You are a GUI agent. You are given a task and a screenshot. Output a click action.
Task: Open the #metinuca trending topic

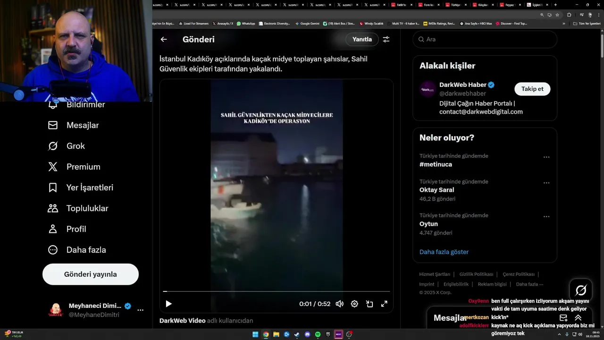436,164
